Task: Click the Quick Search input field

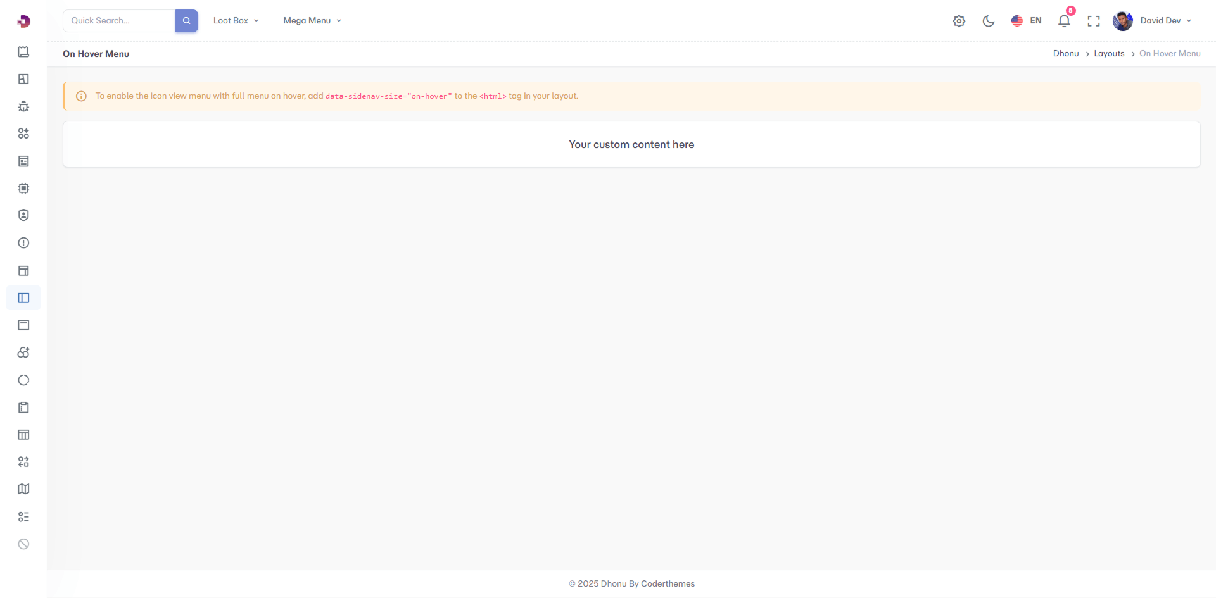Action: point(119,21)
